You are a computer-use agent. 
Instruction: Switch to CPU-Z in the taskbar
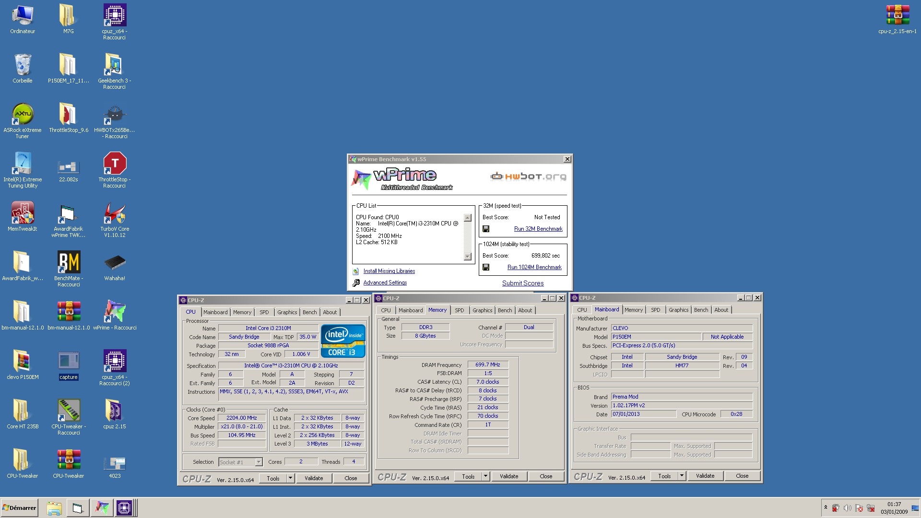pos(124,508)
